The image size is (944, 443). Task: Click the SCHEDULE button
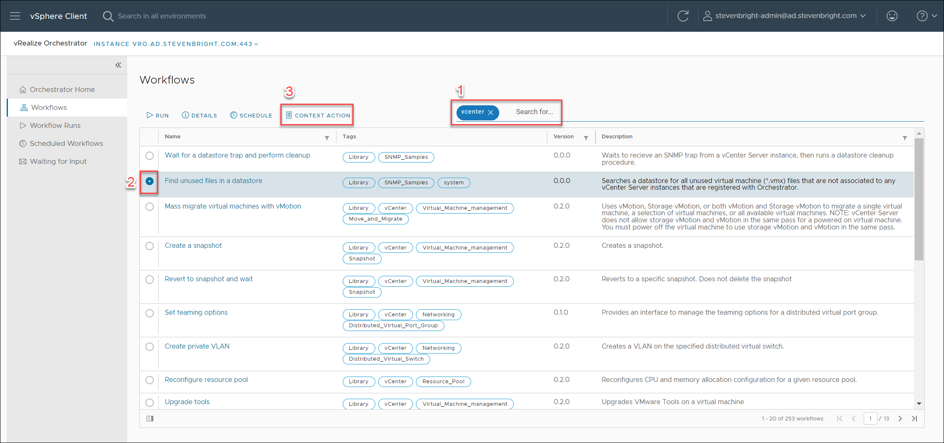tap(251, 115)
